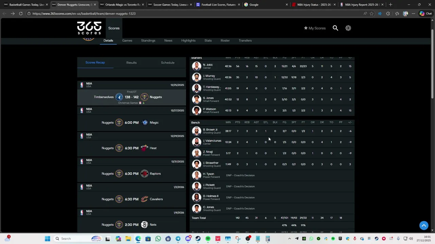Click Scores in site header
This screenshot has width=435, height=244.
114,28
